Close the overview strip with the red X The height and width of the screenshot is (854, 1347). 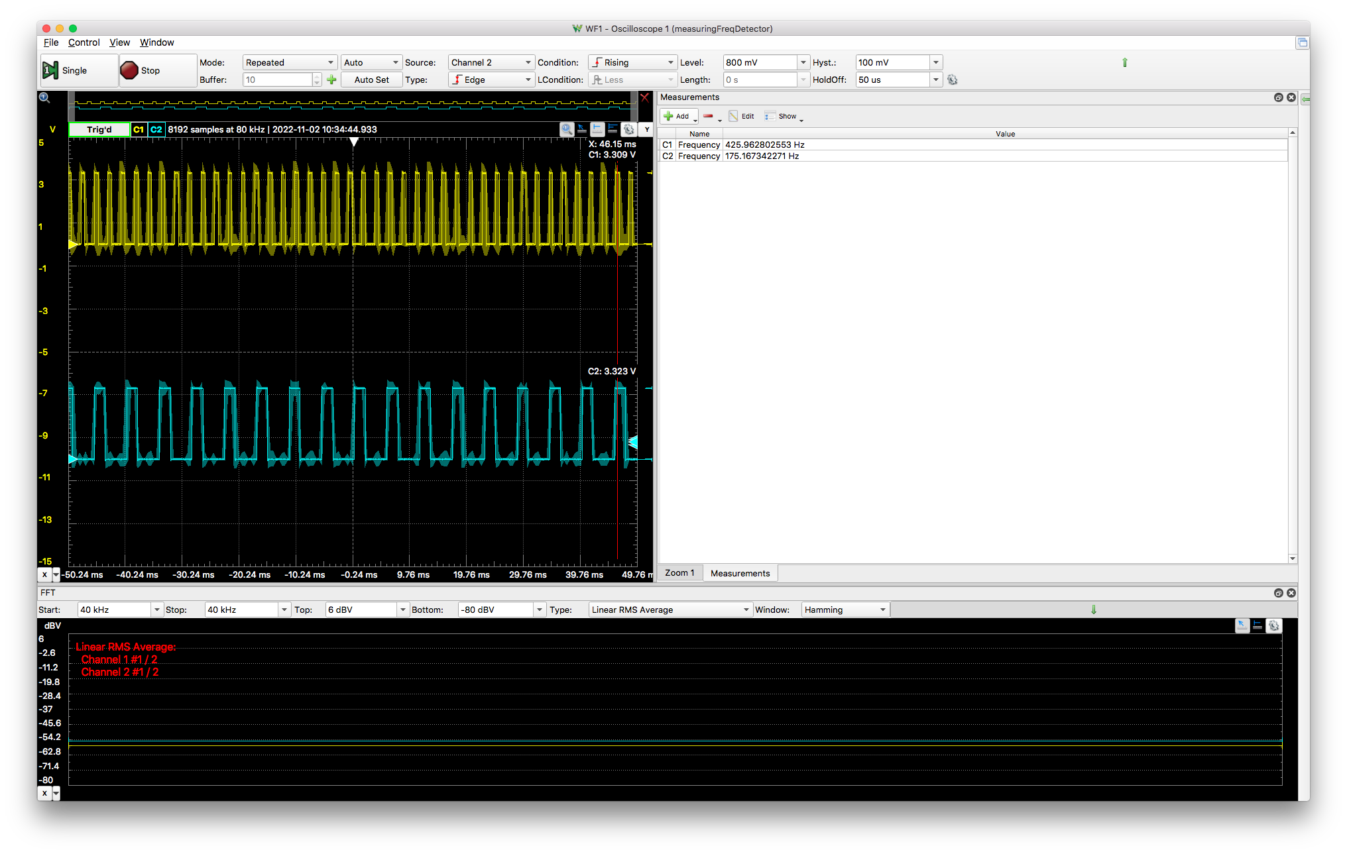coord(644,97)
